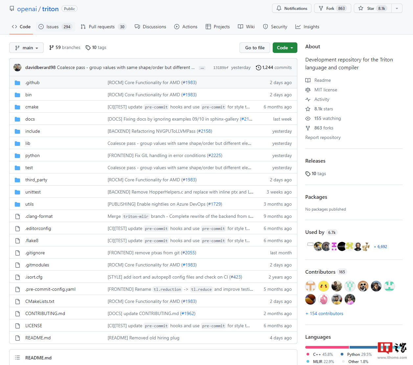Viewport: 413px width, 365px height.
Task: Click the dog contributor avatar
Action: 363,286
